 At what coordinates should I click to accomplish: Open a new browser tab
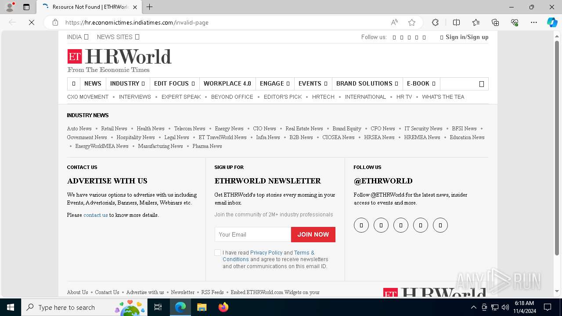pos(150,7)
